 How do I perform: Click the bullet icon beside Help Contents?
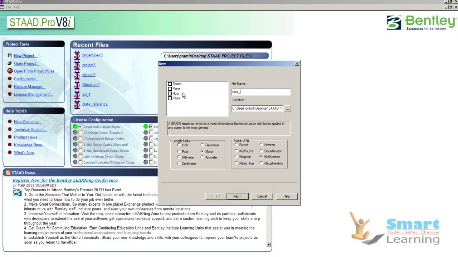10,122
